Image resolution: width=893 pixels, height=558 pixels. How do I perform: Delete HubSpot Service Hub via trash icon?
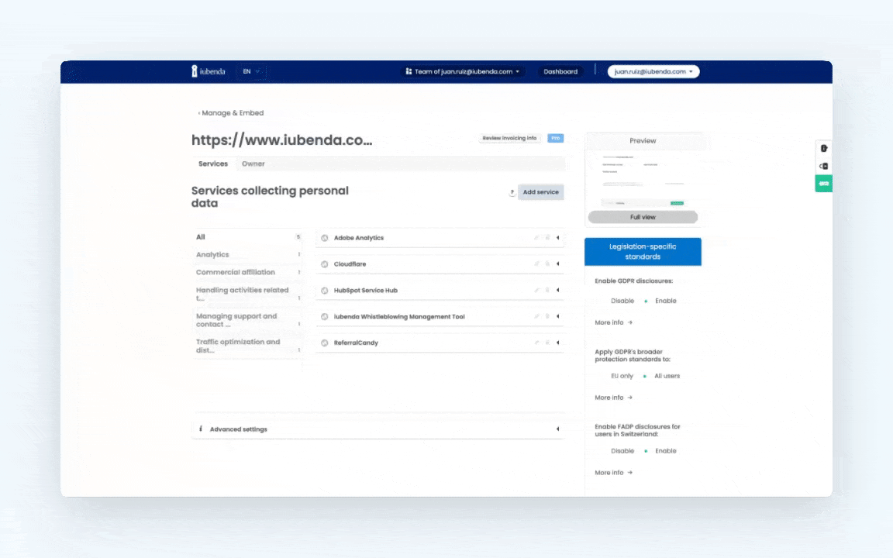click(x=547, y=291)
